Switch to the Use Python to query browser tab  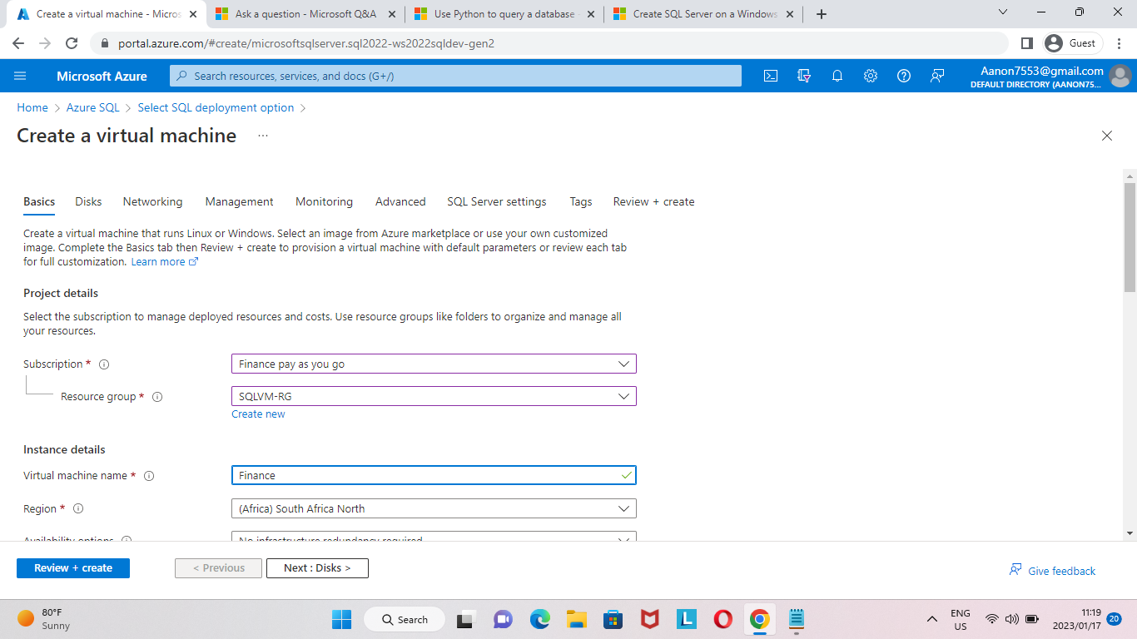tap(504, 14)
